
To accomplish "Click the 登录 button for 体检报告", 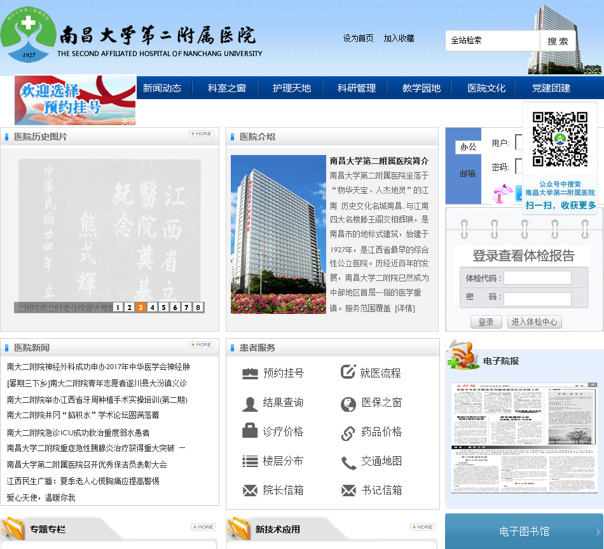I will 486,322.
